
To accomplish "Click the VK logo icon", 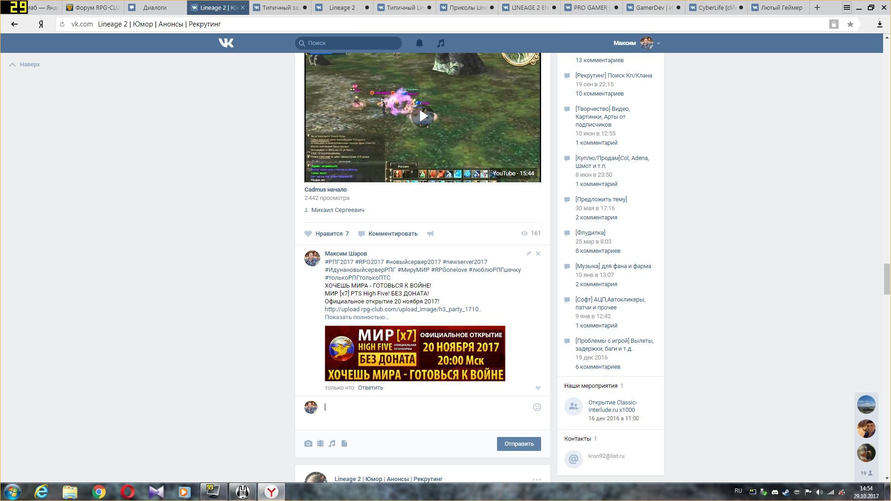I will [226, 43].
